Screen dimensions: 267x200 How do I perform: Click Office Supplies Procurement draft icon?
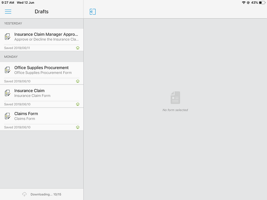[x=7, y=70]
